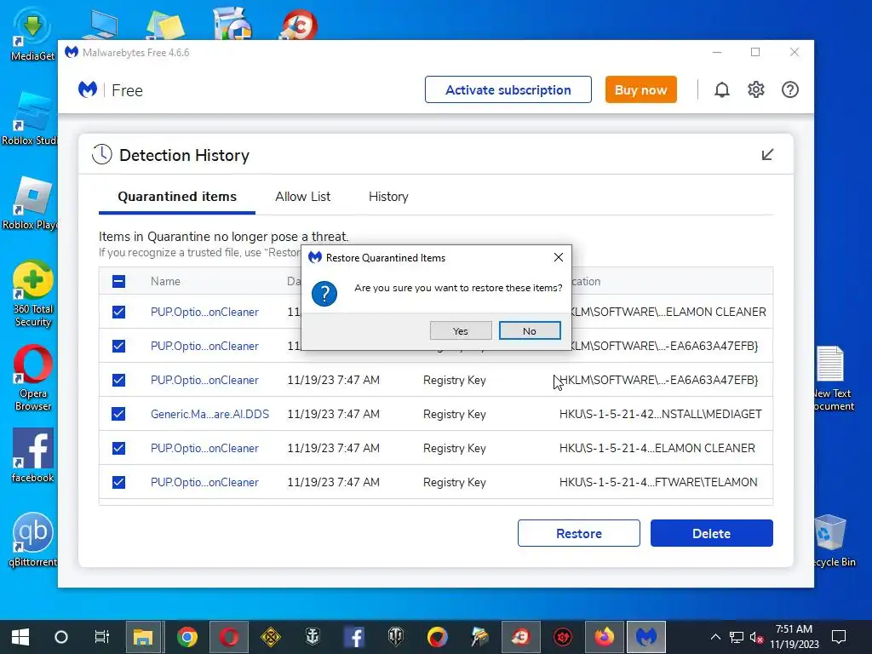Image resolution: width=872 pixels, height=654 pixels.
Task: Select the This PC computer desktop icon
Action: coord(100,25)
